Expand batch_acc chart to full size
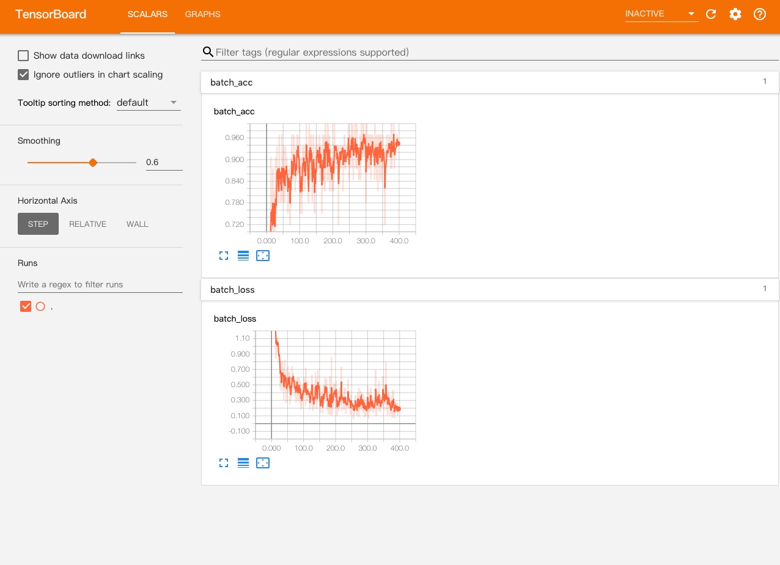Screen dimensions: 780x565 [x=224, y=256]
